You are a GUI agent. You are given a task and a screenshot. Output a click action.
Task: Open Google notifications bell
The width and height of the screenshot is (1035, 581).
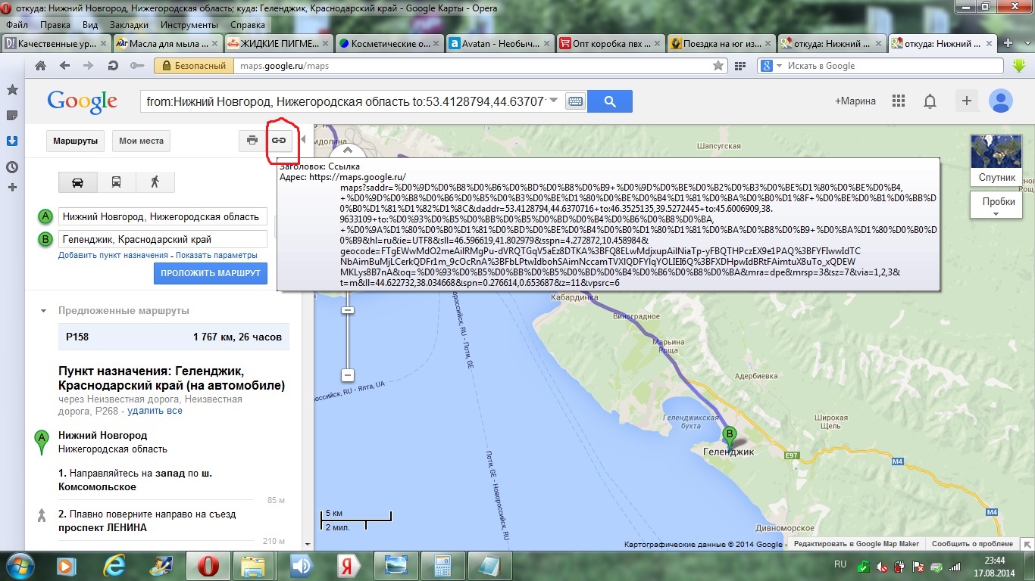[930, 101]
